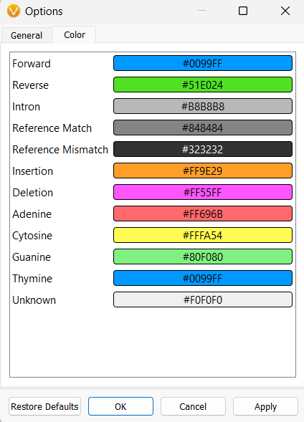The image size is (304, 422).
Task: Open the Cytosine color swatch #FFFA54
Action: point(203,236)
